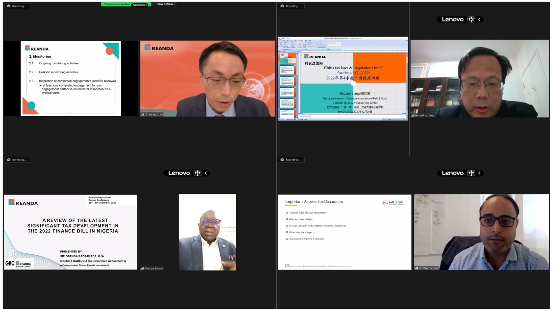Click the Recording indicator in Kenny Choi's meeting
This screenshot has height=311, width=554.
tap(17, 6)
